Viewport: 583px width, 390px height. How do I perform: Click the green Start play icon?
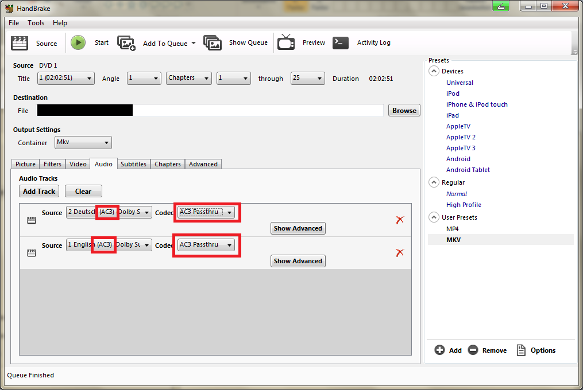click(x=78, y=42)
